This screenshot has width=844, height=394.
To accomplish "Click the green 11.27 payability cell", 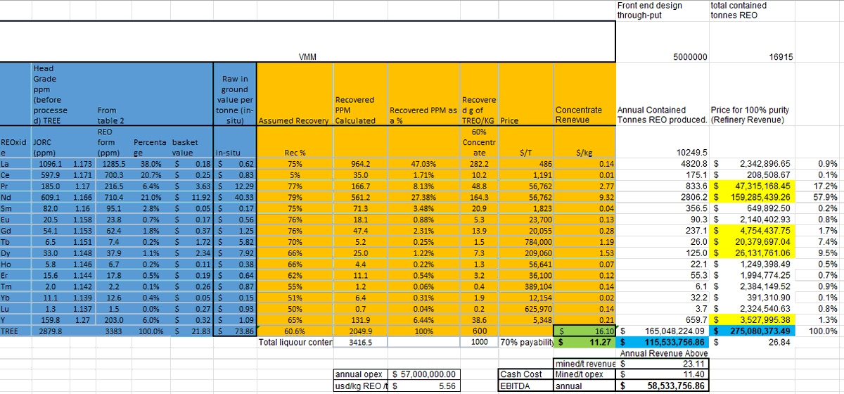I will (x=603, y=341).
